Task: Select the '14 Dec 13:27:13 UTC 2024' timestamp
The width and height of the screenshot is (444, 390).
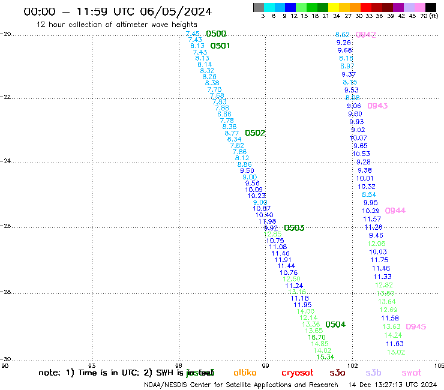Action: click(392, 385)
